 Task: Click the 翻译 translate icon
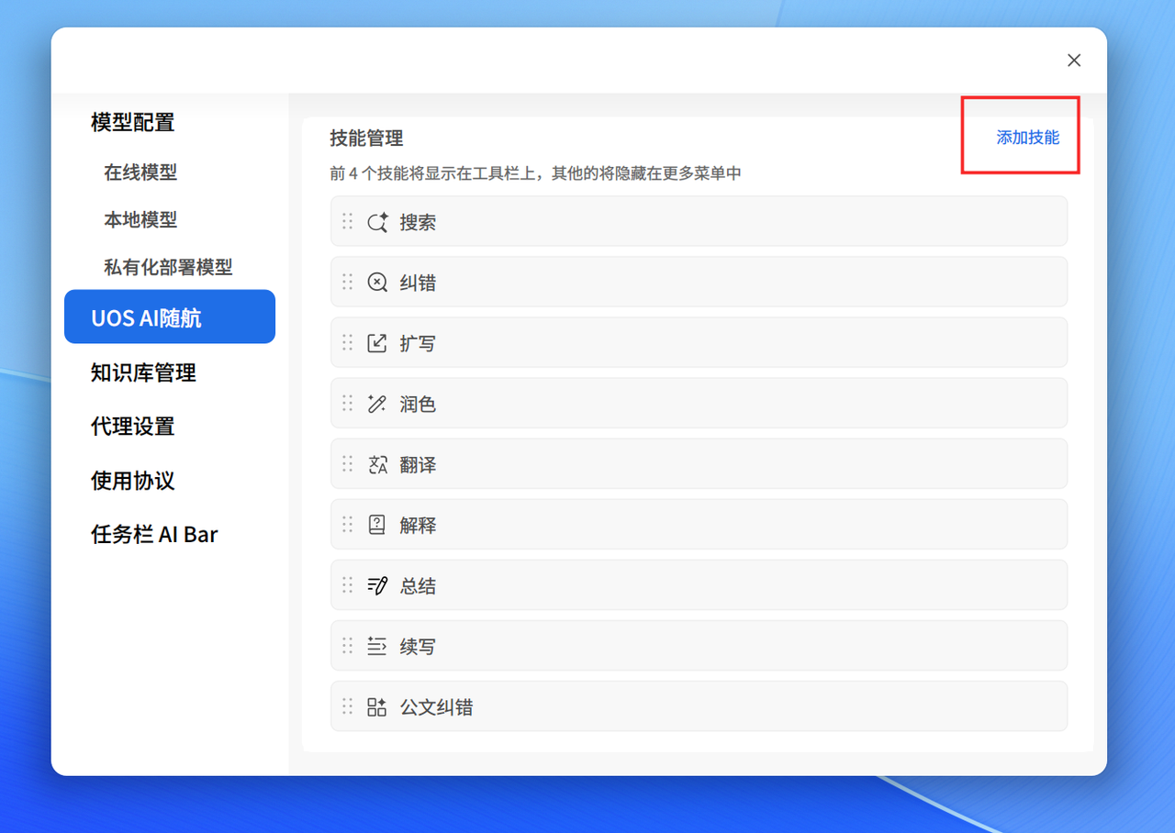(x=377, y=464)
